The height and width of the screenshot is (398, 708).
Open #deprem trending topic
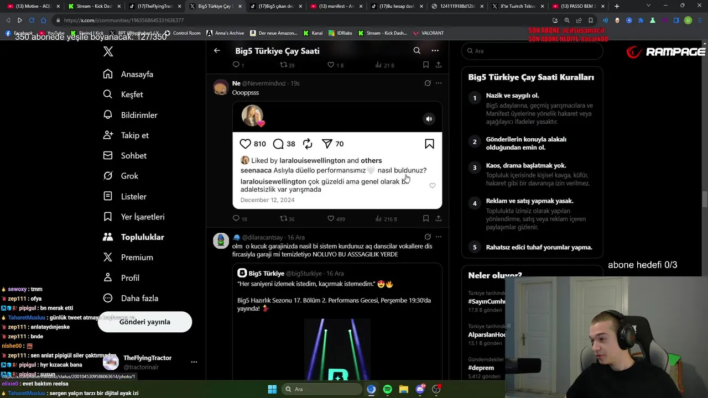tap(481, 368)
